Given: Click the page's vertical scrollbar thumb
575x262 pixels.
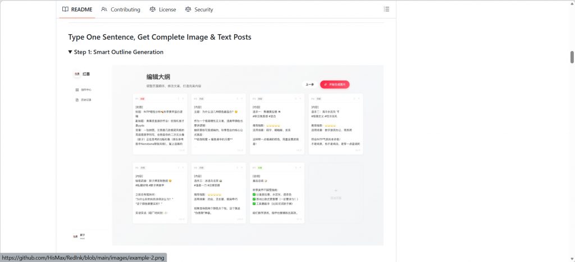Looking at the screenshot, I should pos(572,57).
